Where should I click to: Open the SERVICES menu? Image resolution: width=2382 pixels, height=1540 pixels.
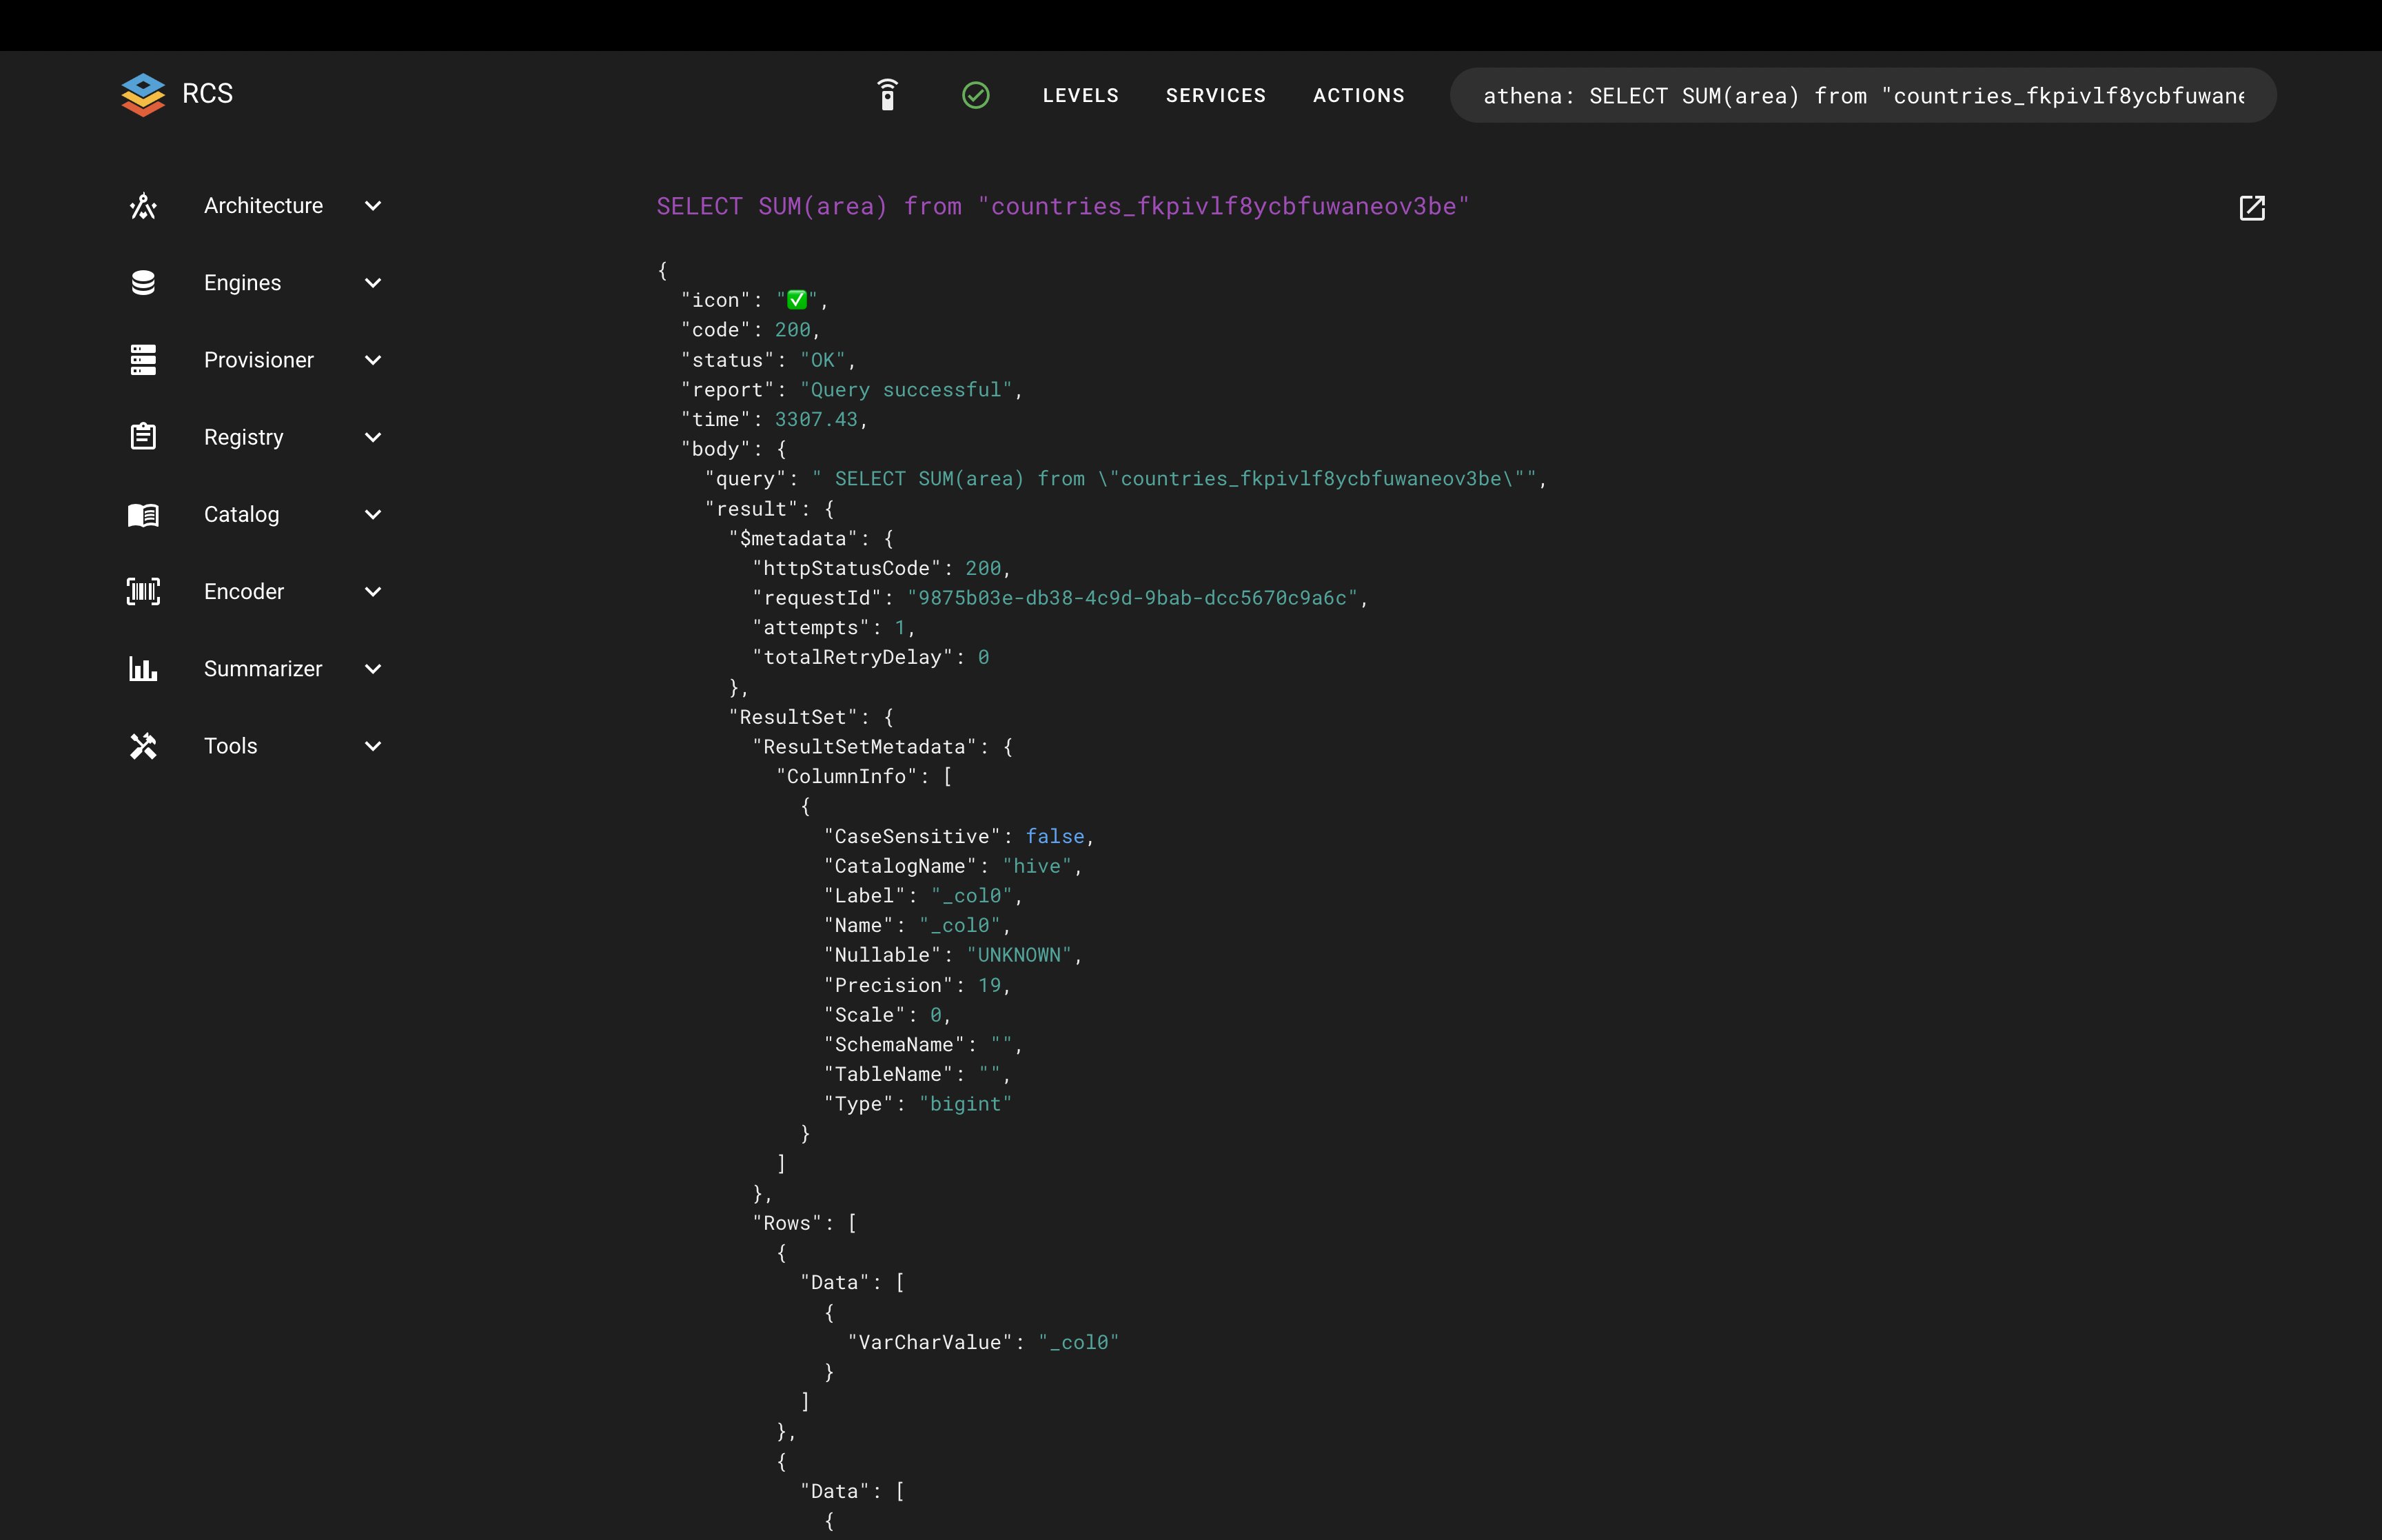(1216, 95)
